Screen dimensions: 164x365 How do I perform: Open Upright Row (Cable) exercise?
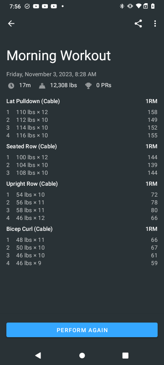(x=32, y=184)
